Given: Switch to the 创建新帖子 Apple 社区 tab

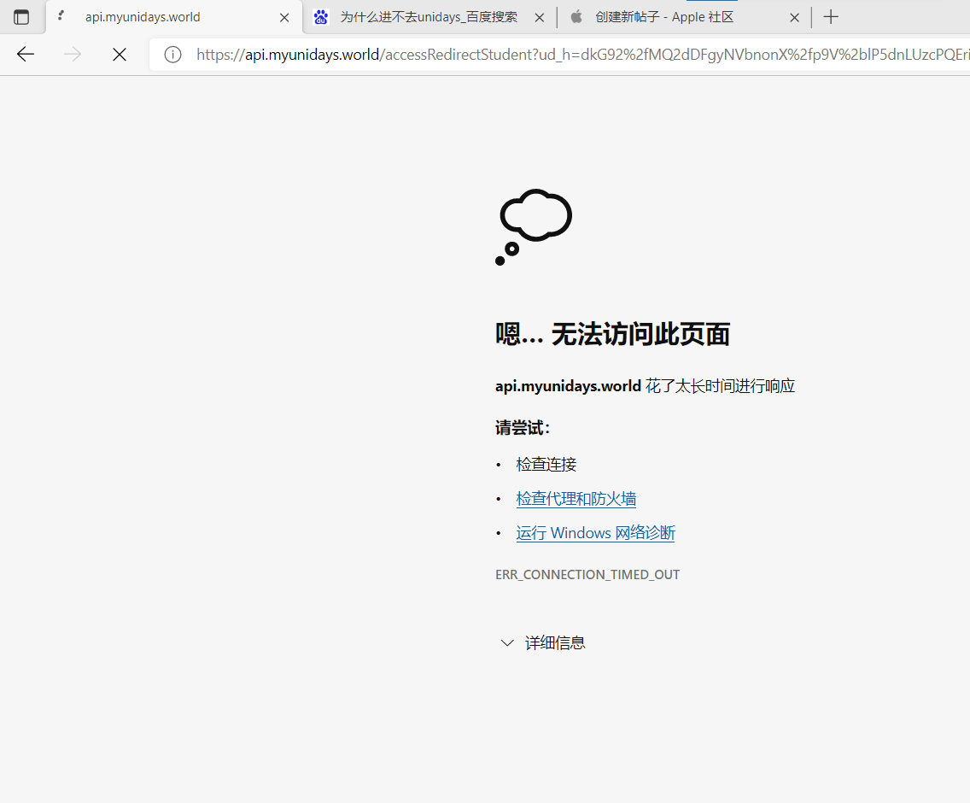Looking at the screenshot, I should click(675, 17).
